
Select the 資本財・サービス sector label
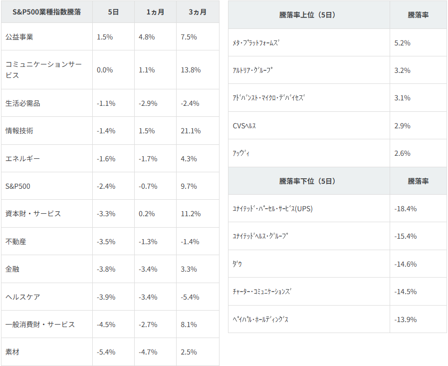tap(33, 214)
